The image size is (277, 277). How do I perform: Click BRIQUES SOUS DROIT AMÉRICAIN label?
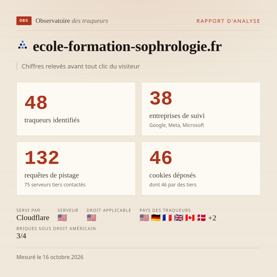(56, 229)
